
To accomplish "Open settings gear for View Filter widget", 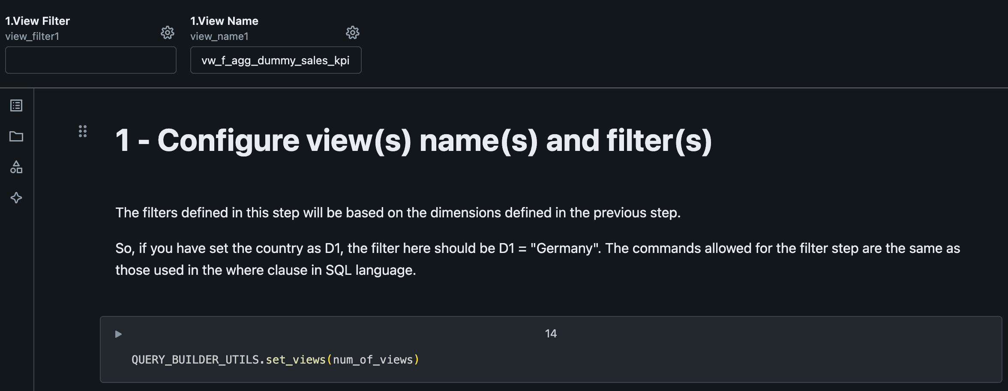I will 167,33.
